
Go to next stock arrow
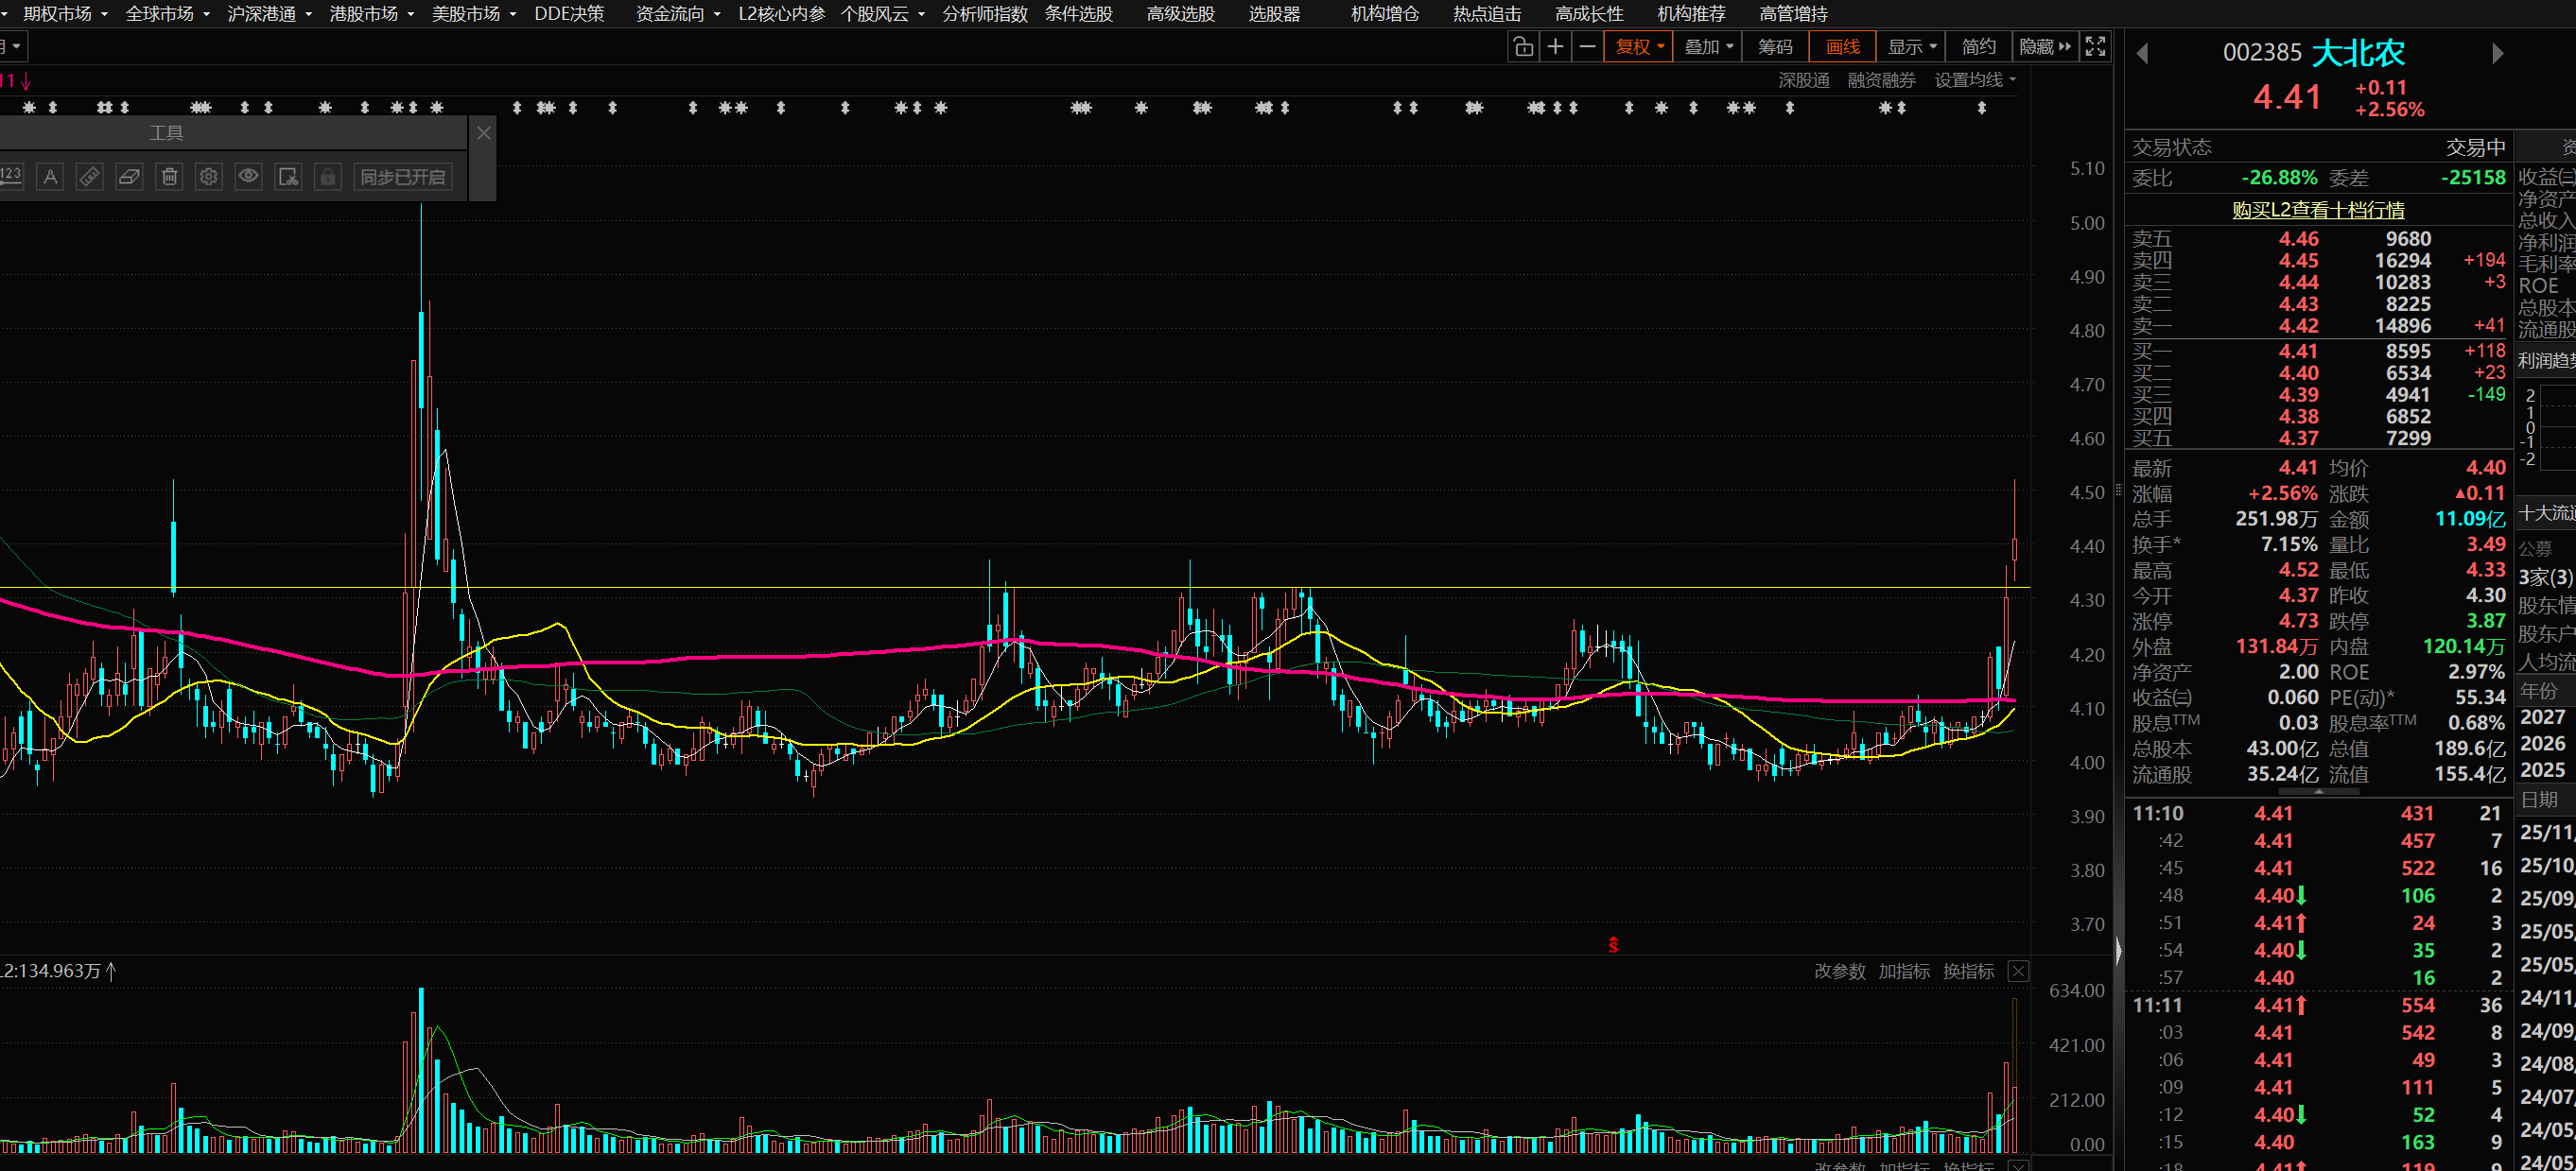pos(2497,53)
